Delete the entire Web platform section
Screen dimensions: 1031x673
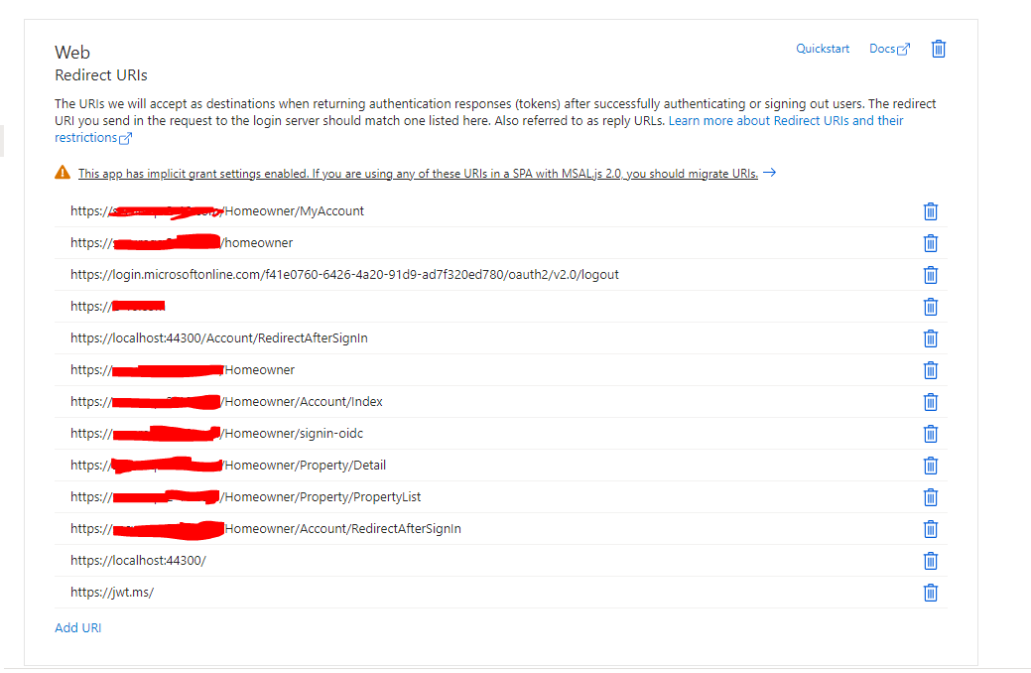pyautogui.click(x=939, y=49)
